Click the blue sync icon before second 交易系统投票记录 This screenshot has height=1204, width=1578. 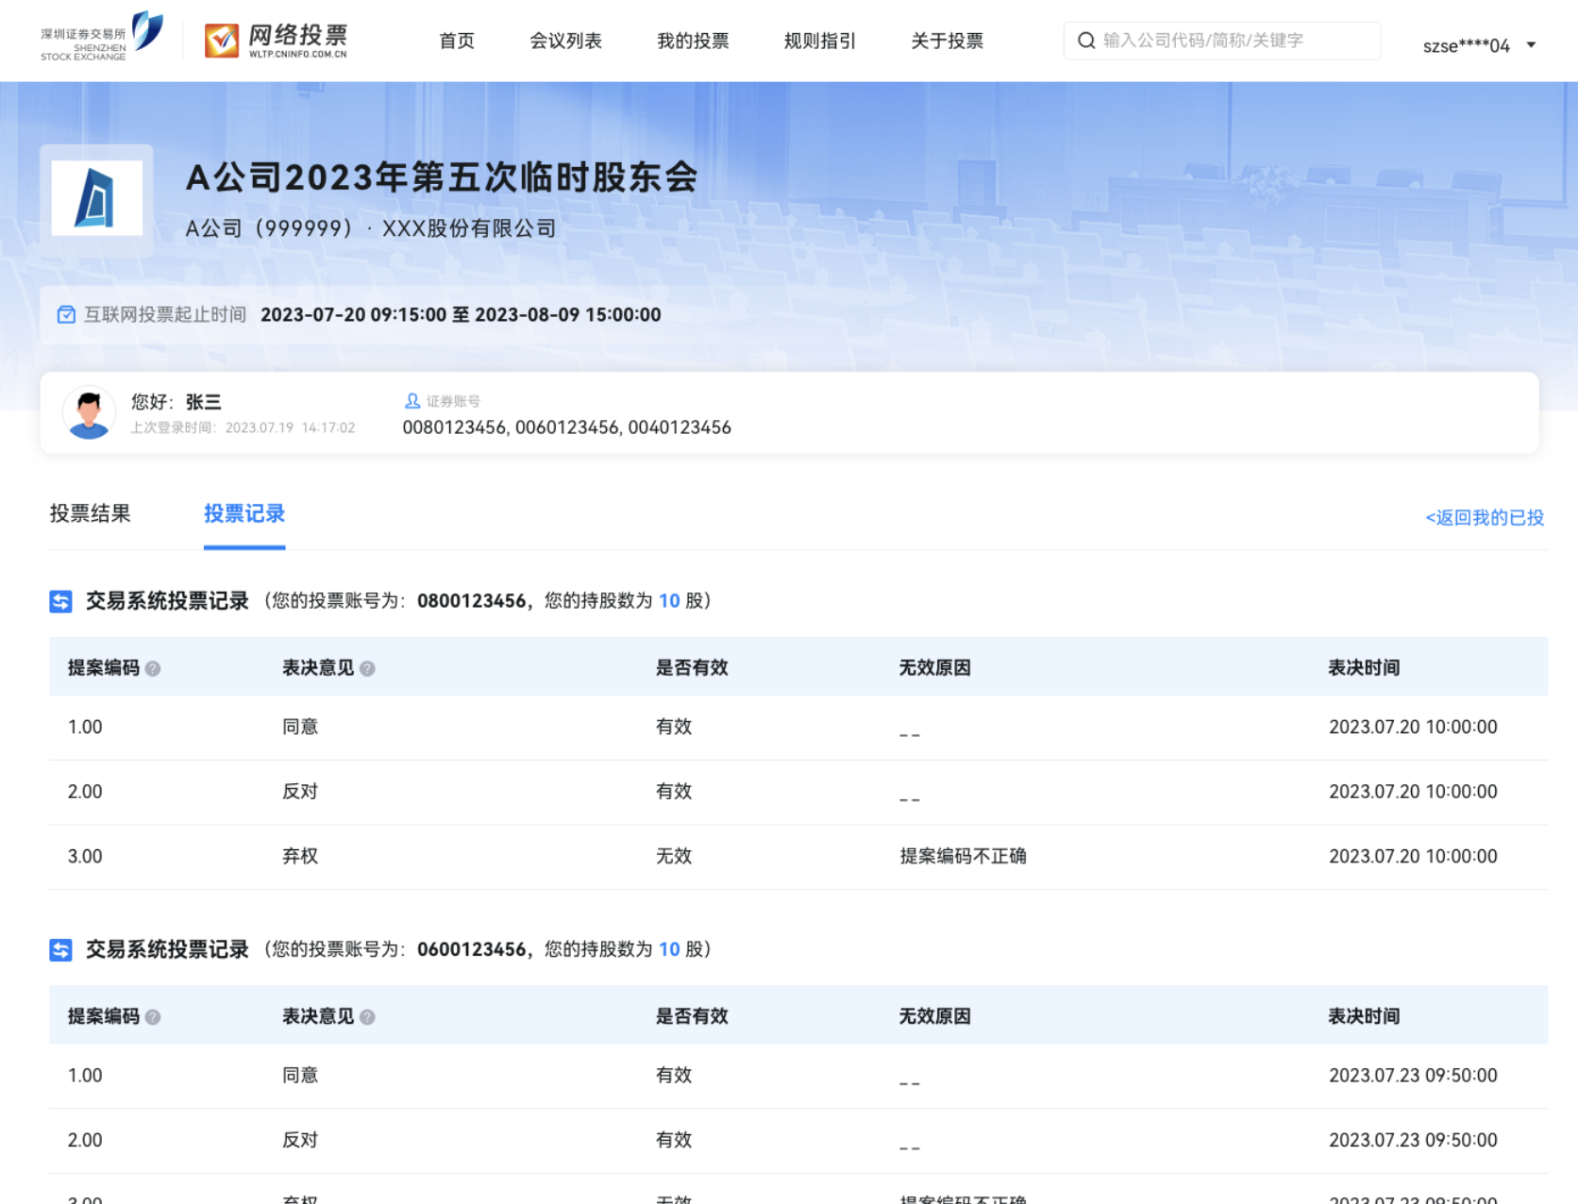click(59, 949)
